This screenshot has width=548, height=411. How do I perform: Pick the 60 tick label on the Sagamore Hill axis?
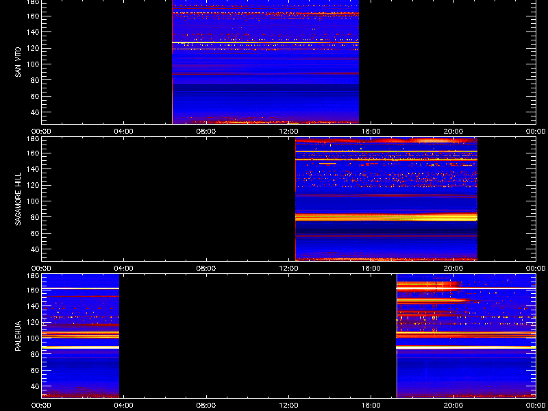pyautogui.click(x=35, y=234)
